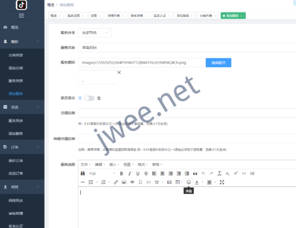
Task: Select the blockquote icon
Action: [195, 173]
